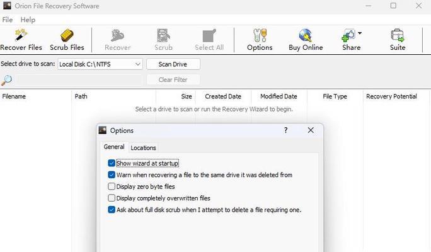
Task: Sort by Recovery Potential column header
Action: (396, 96)
